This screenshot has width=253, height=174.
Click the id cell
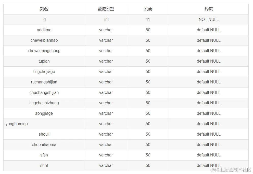pyautogui.click(x=44, y=20)
